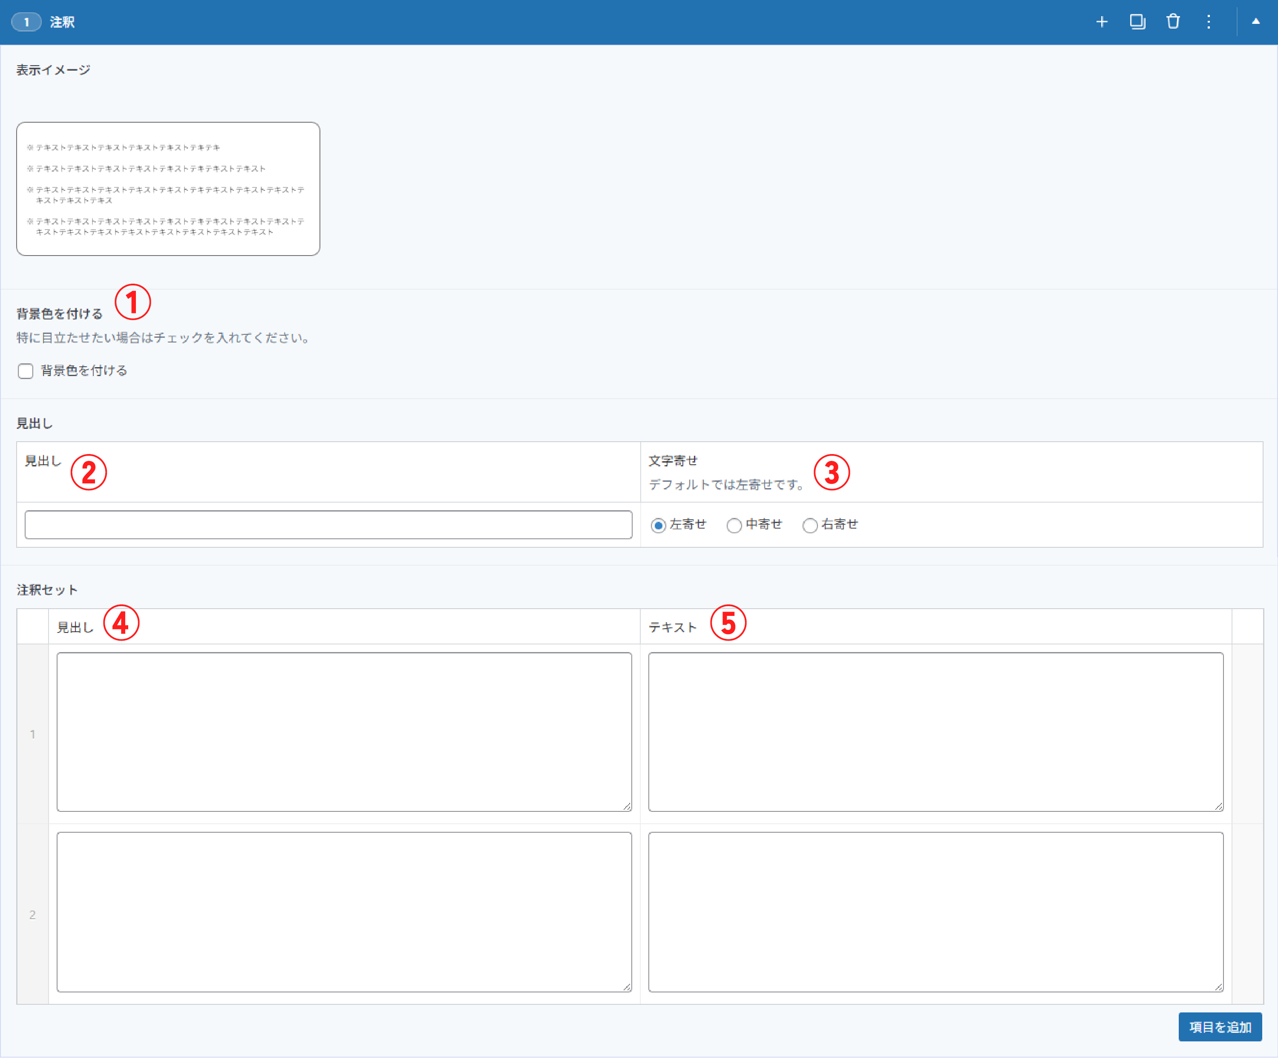Enable the 背景色を付ける checkbox
The width and height of the screenshot is (1278, 1058).
click(x=26, y=371)
